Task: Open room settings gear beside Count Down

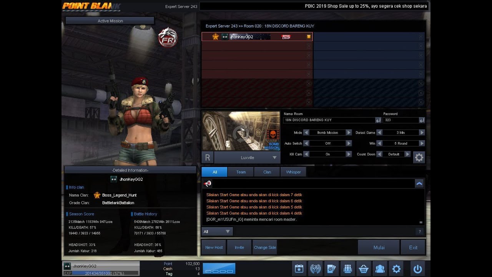Action: tap(419, 157)
